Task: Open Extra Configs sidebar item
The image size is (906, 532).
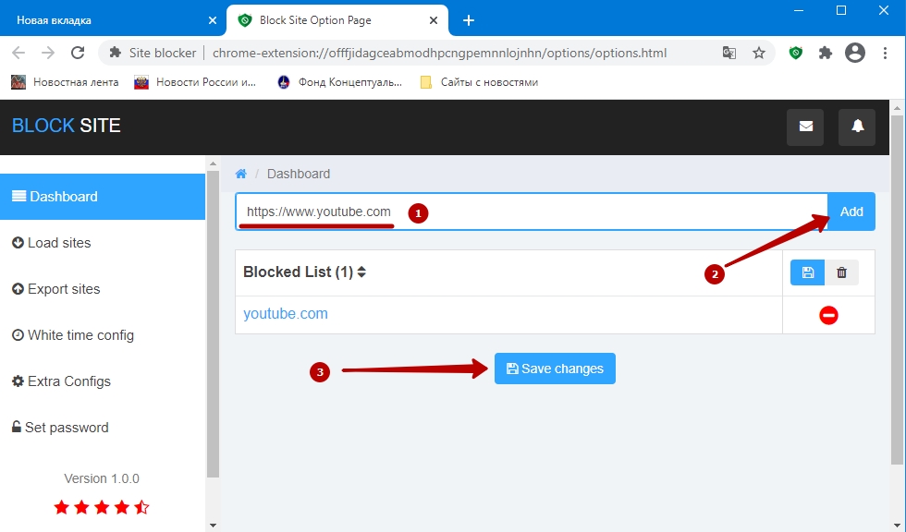Action: (x=68, y=381)
